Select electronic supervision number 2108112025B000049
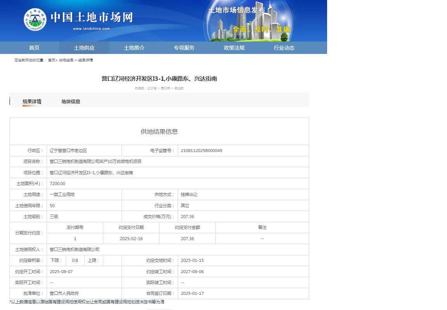This screenshot has height=310, width=447. click(x=201, y=151)
